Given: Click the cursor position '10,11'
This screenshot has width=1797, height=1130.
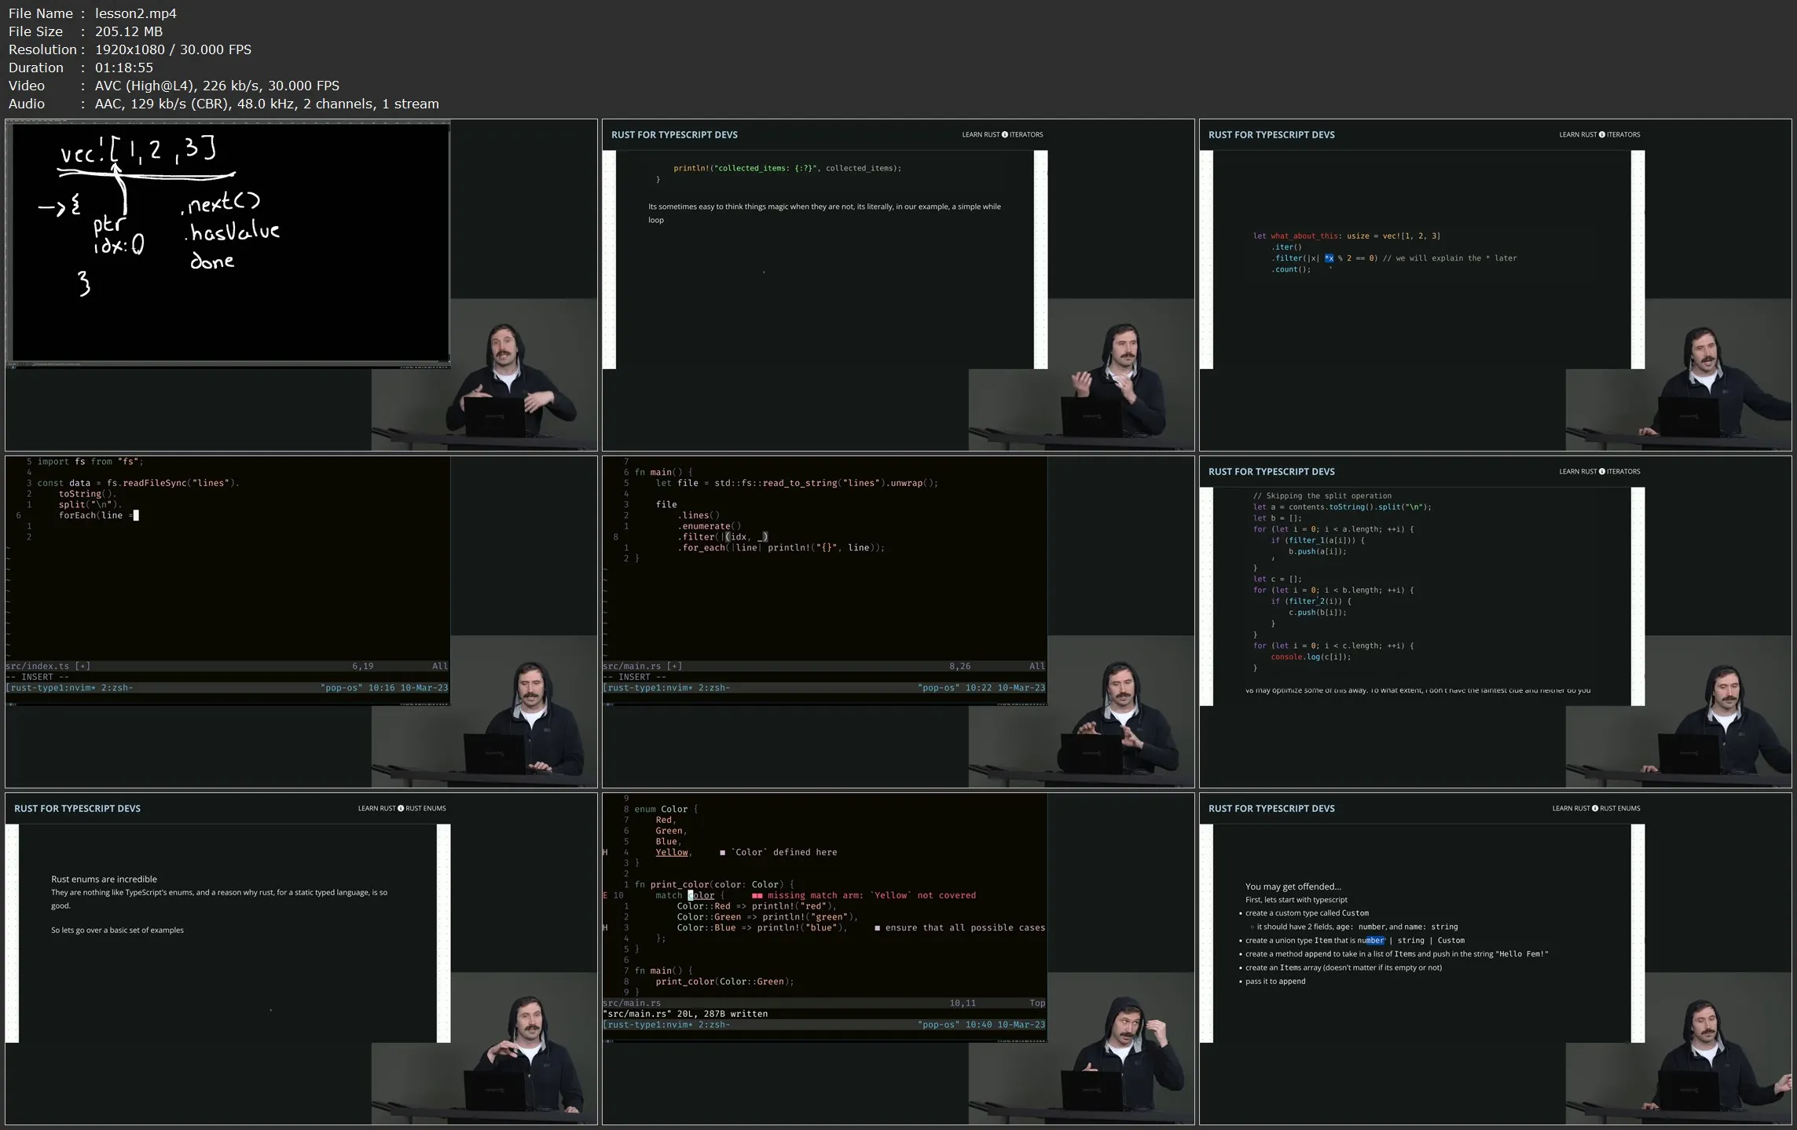Looking at the screenshot, I should coord(963,1003).
